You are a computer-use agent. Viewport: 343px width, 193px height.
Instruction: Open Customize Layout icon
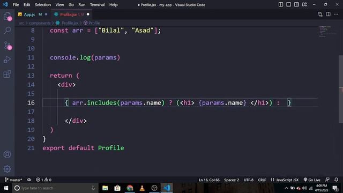(x=304, y=4)
